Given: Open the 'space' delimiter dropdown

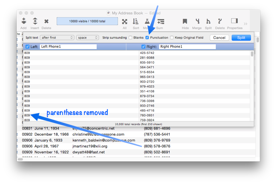Looking at the screenshot, I should point(87,38).
